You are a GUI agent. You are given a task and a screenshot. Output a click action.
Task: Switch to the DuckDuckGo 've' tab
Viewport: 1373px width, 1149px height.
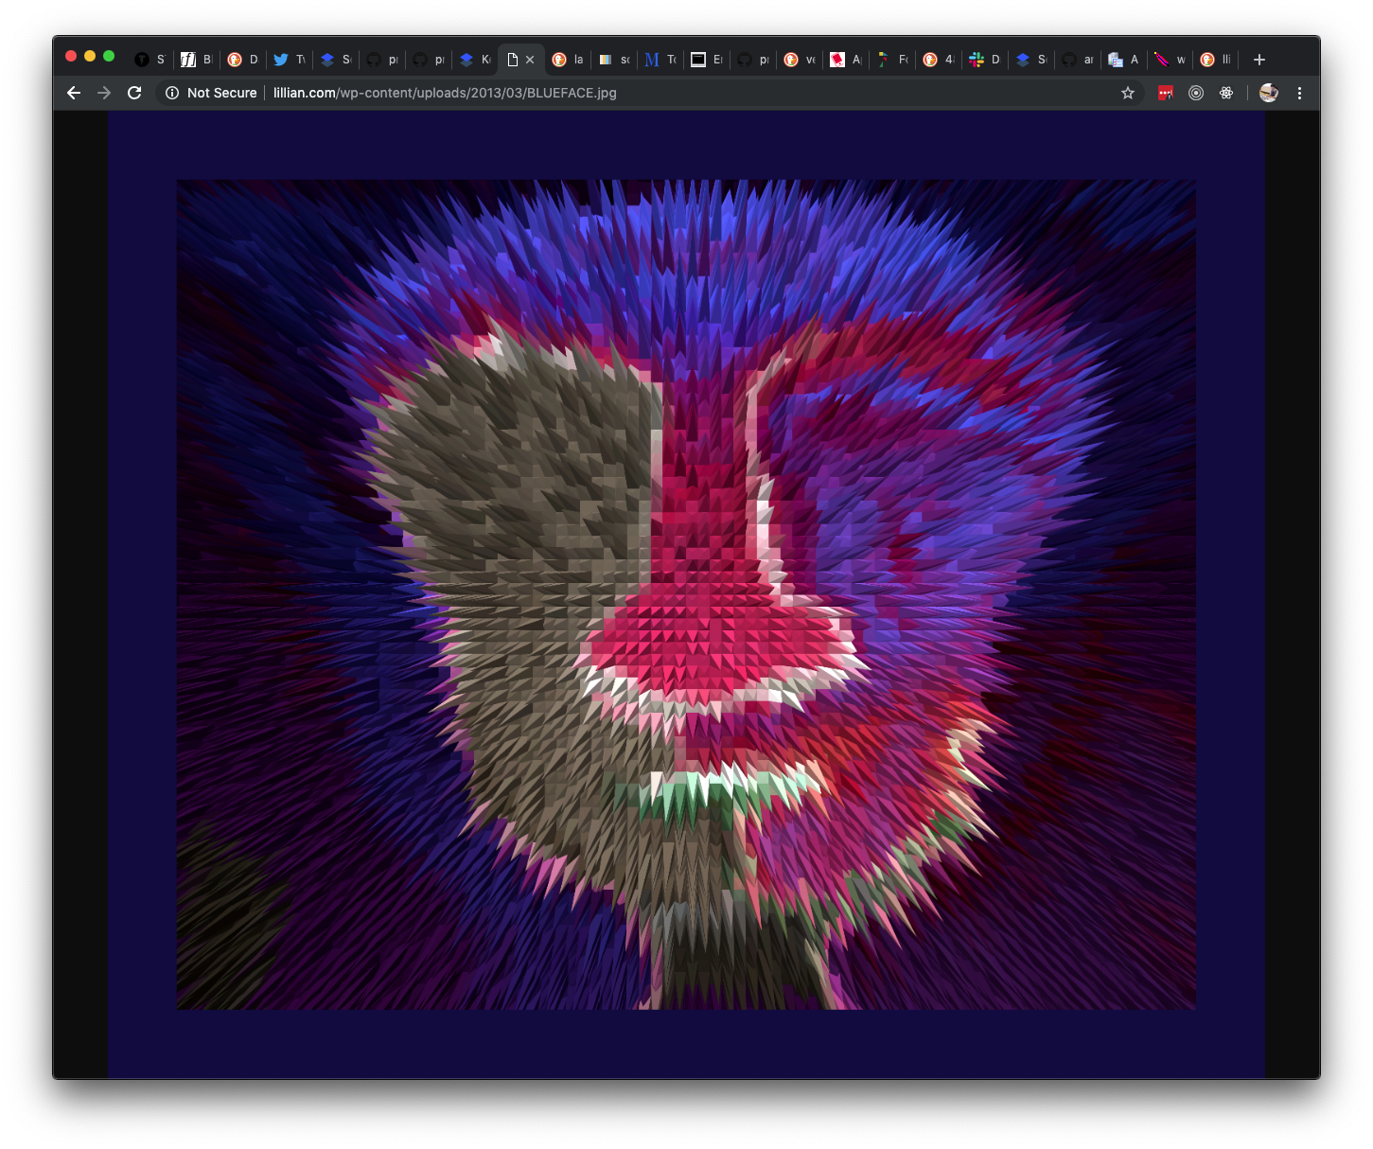click(x=800, y=60)
